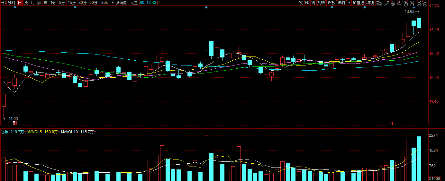Screen dimensions: 445x181
Task: Expand the dropdown arrow next to 30s
Action: point(113,3)
